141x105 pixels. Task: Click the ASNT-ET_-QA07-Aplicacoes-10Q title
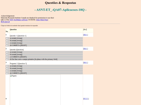[61, 10]
